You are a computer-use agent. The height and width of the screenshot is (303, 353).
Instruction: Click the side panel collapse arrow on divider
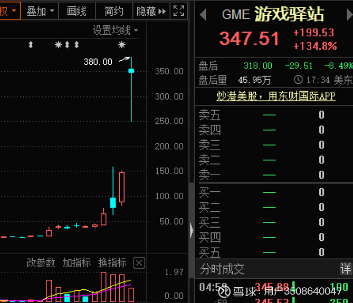pos(192,230)
